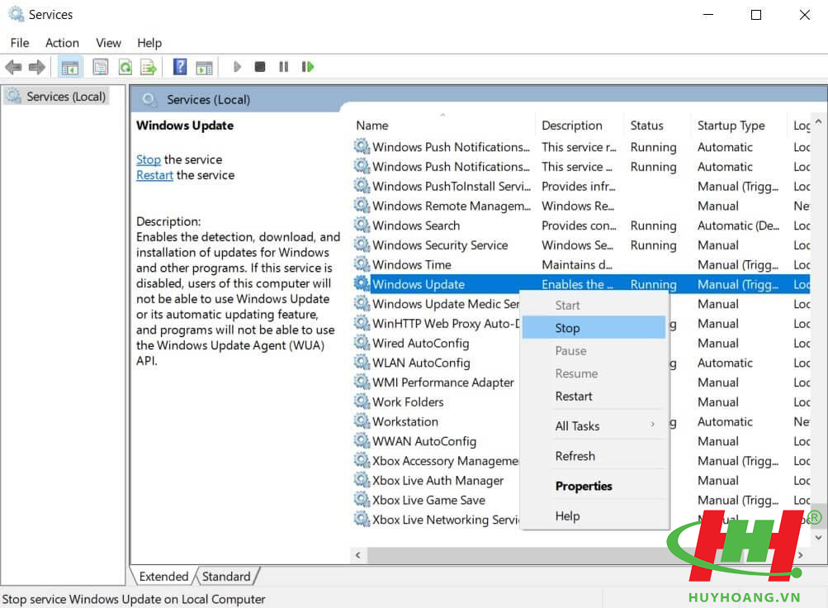
Task: Switch to the Extended tab
Action: [163, 577]
